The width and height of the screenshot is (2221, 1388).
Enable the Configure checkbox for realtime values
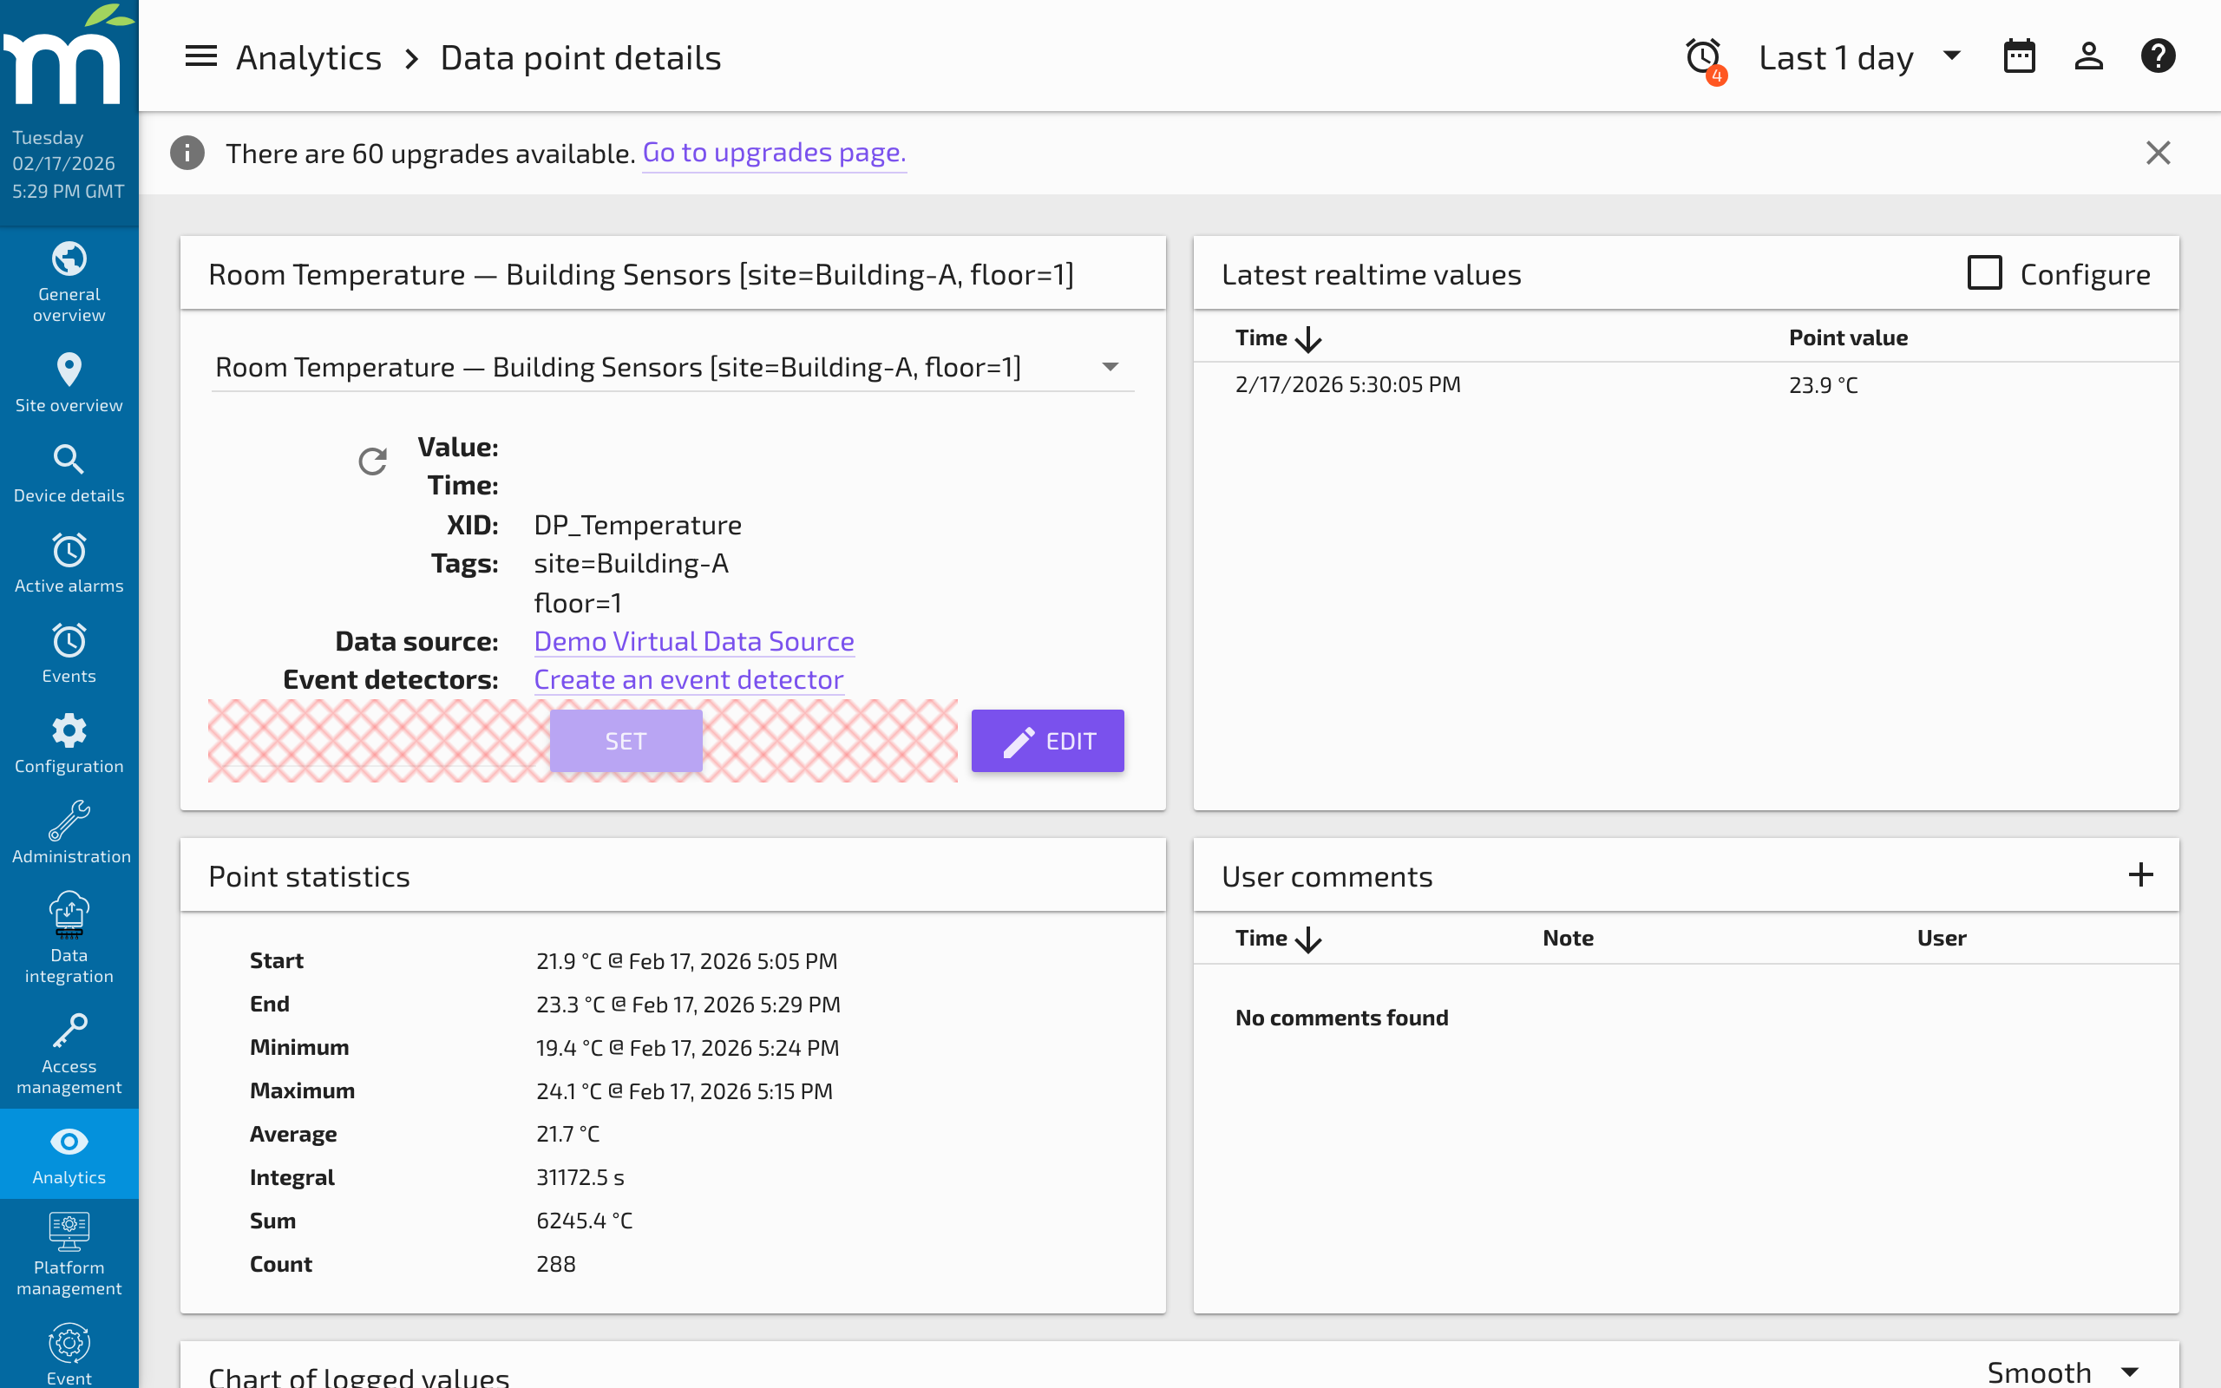click(x=1984, y=272)
